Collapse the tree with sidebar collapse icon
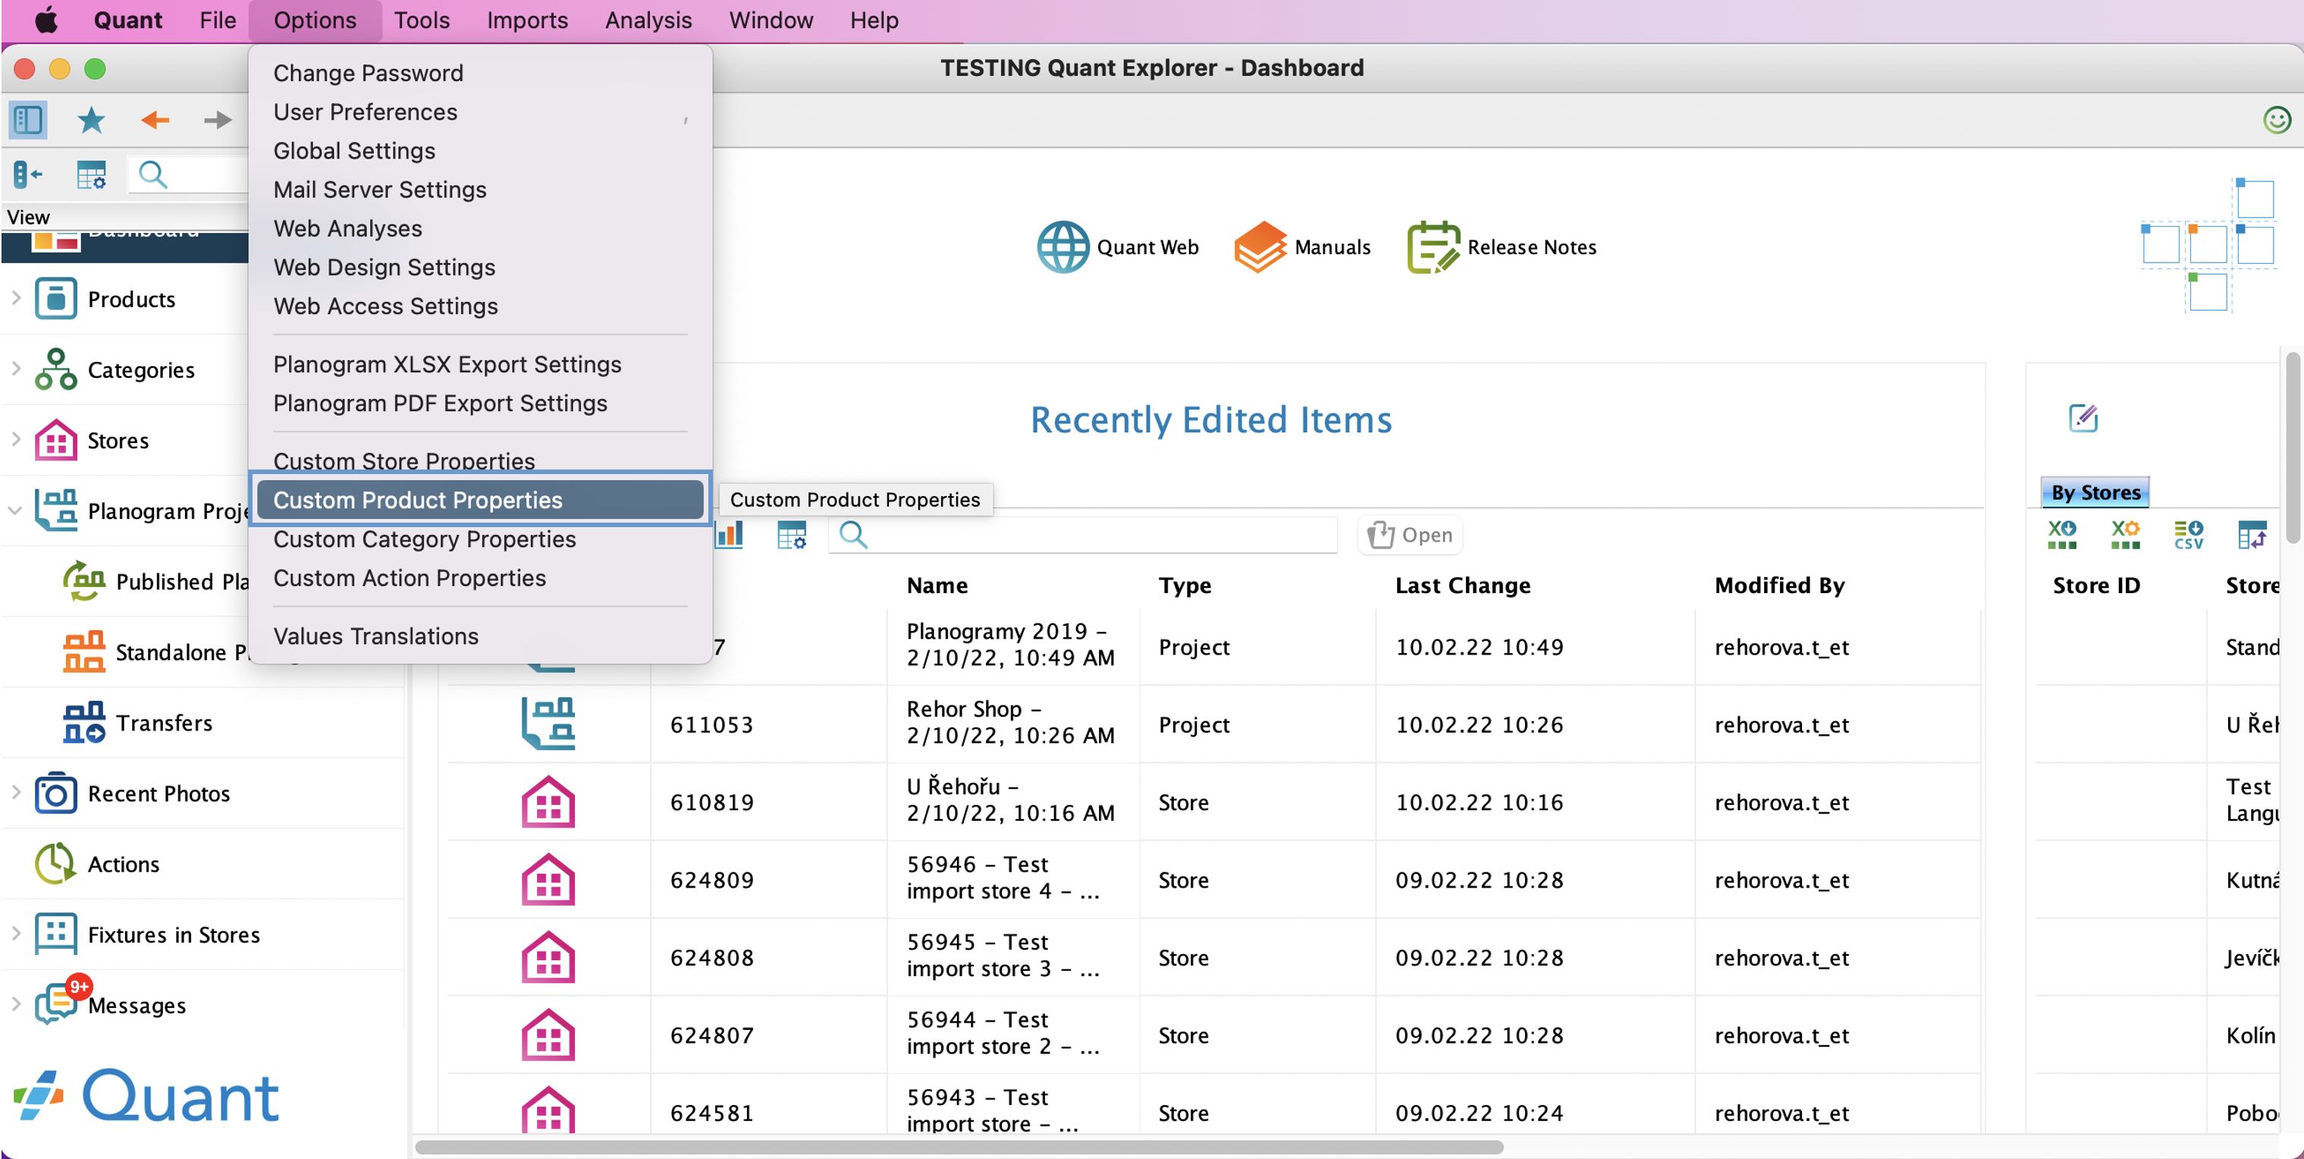Image resolution: width=2304 pixels, height=1159 pixels. point(28,174)
